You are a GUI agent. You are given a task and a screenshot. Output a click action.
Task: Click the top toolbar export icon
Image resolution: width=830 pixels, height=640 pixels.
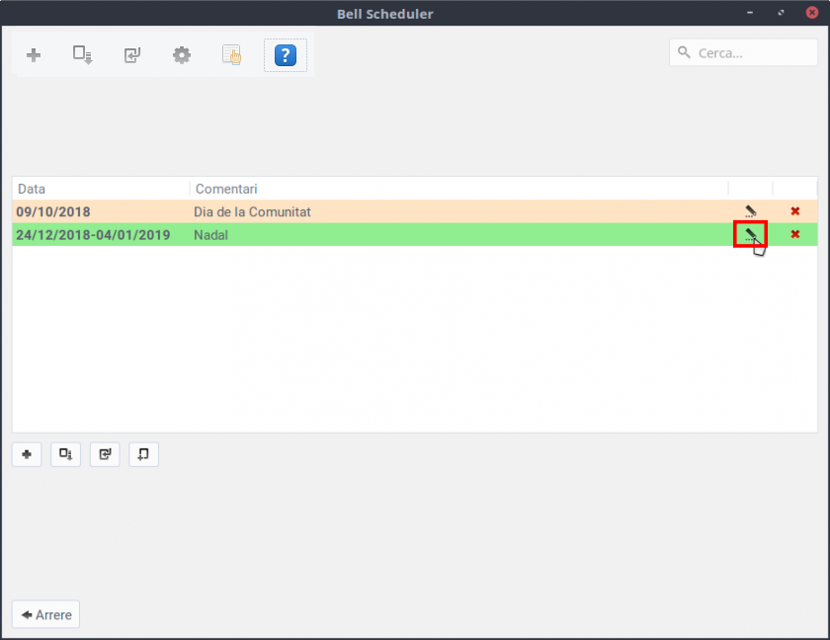coord(83,55)
